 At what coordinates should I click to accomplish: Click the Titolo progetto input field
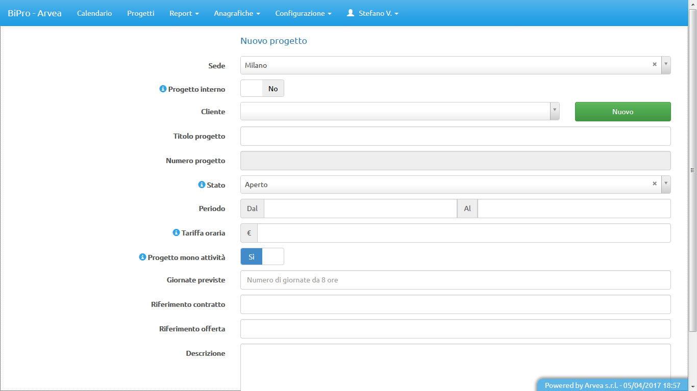[455, 136]
